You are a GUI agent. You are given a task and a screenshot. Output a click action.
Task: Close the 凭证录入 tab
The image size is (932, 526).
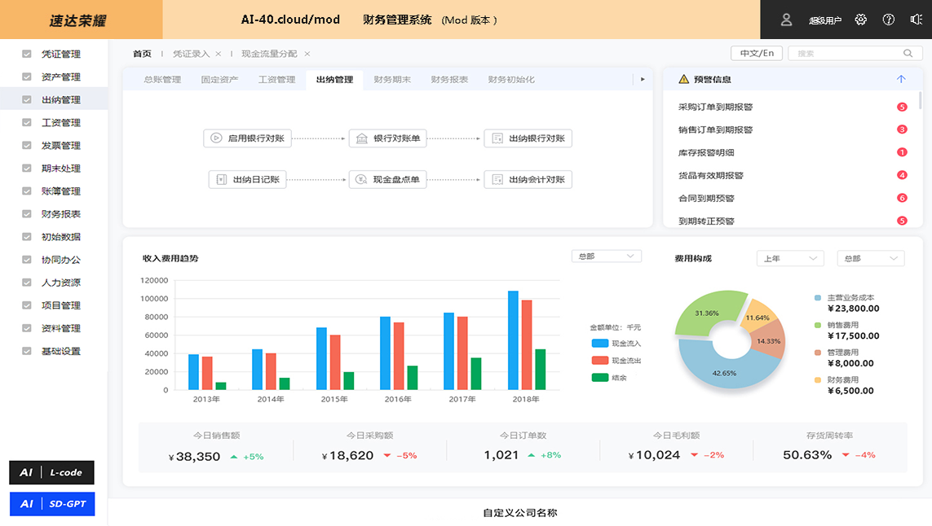tap(219, 54)
